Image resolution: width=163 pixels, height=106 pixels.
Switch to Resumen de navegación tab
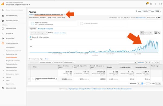(45, 29)
